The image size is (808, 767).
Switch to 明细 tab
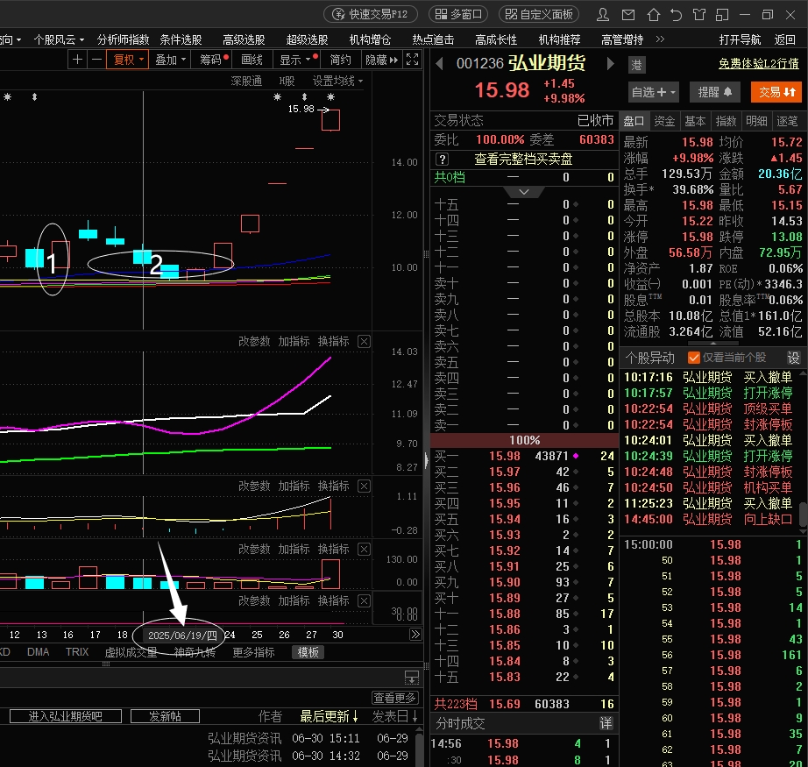click(x=756, y=121)
